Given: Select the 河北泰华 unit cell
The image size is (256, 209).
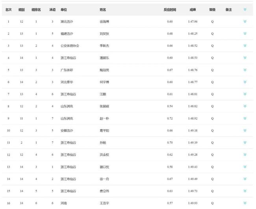Looking at the screenshot, I should 67,82.
